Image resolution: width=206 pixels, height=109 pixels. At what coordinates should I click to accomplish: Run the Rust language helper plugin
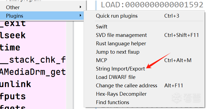(x=121, y=43)
